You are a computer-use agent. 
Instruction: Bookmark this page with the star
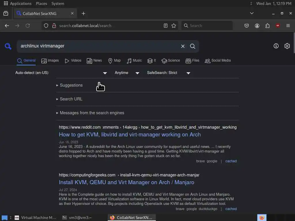(x=174, y=26)
